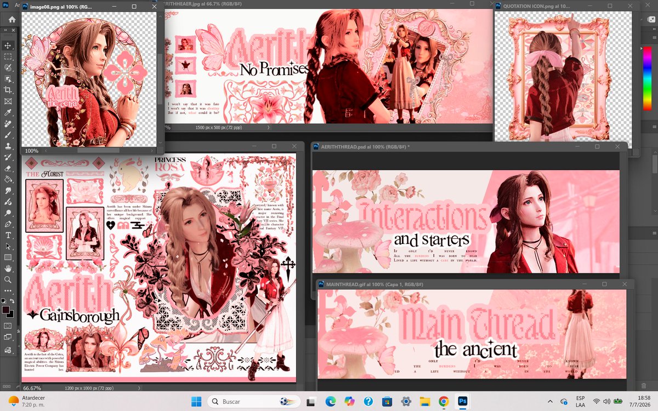The height and width of the screenshot is (411, 658).
Task: Open File Explorer from the taskbar
Action: coord(424,402)
